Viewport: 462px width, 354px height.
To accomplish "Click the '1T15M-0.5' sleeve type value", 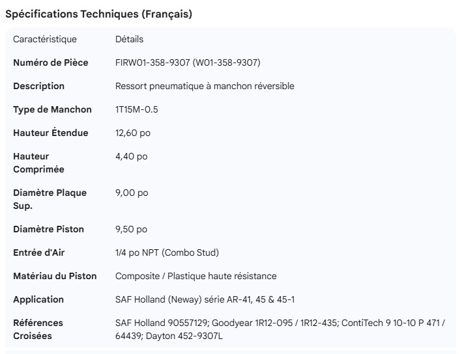I will pyautogui.click(x=137, y=109).
